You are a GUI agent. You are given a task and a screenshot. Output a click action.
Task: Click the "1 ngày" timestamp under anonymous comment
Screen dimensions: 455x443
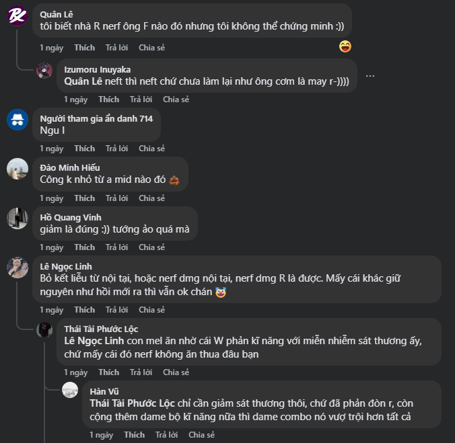click(x=51, y=149)
